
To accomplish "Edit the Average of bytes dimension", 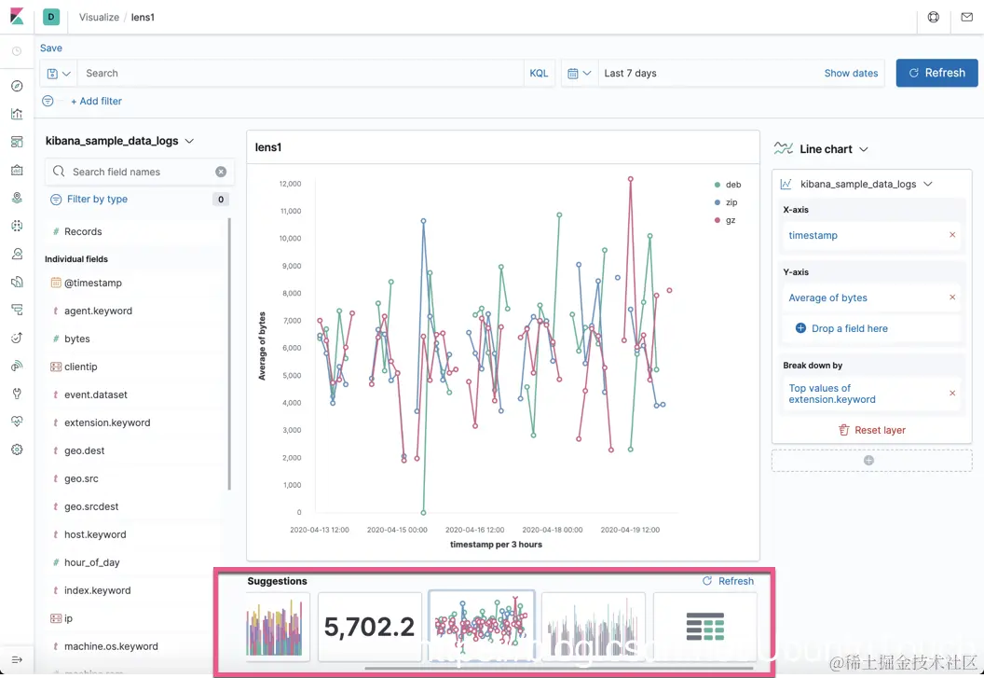I will tap(827, 297).
